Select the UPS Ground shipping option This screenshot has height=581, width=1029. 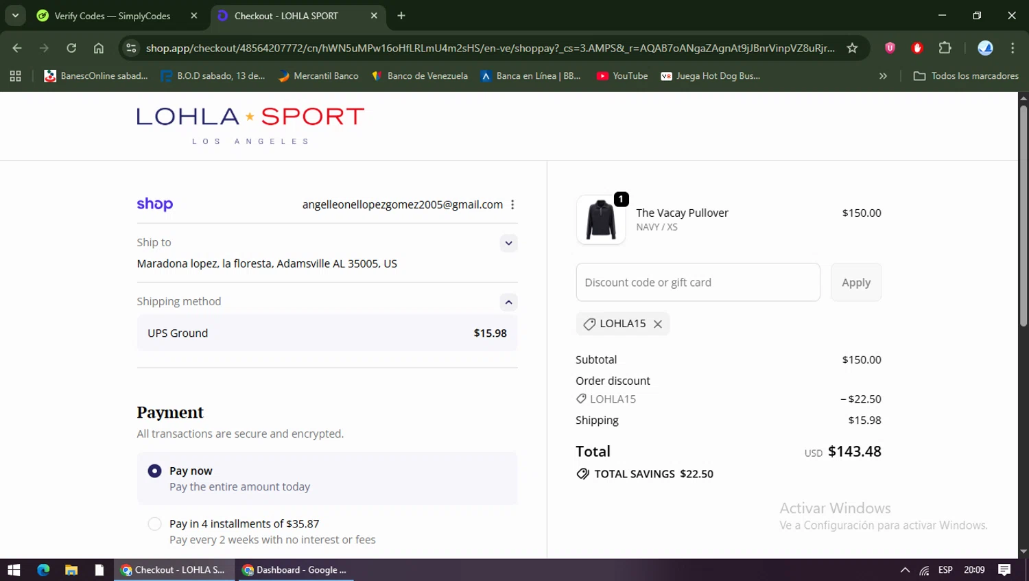pyautogui.click(x=327, y=333)
